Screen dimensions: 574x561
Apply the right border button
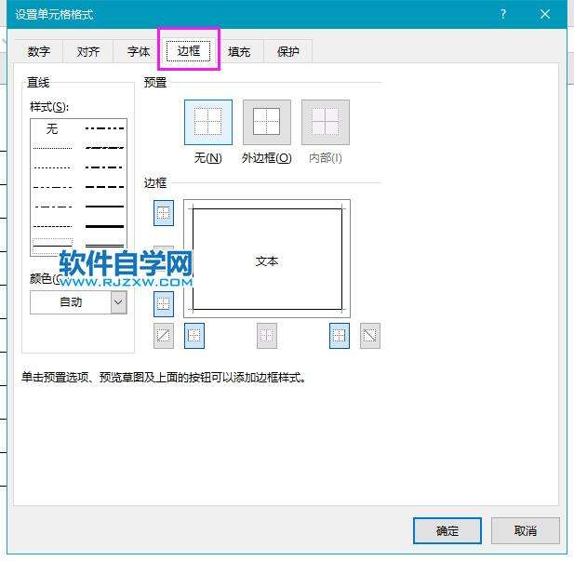click(340, 336)
